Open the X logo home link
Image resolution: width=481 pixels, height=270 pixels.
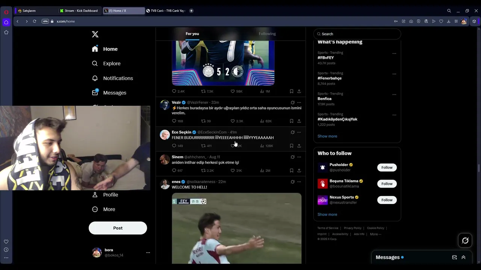click(x=95, y=34)
